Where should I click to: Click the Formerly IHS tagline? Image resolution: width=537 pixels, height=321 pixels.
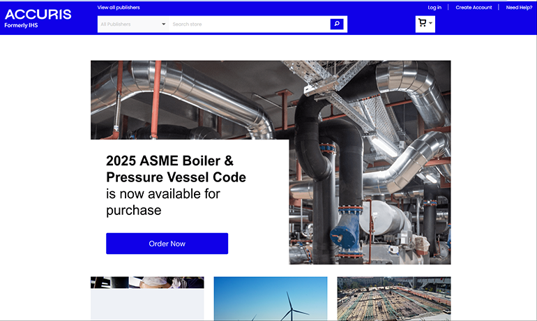[x=22, y=26]
